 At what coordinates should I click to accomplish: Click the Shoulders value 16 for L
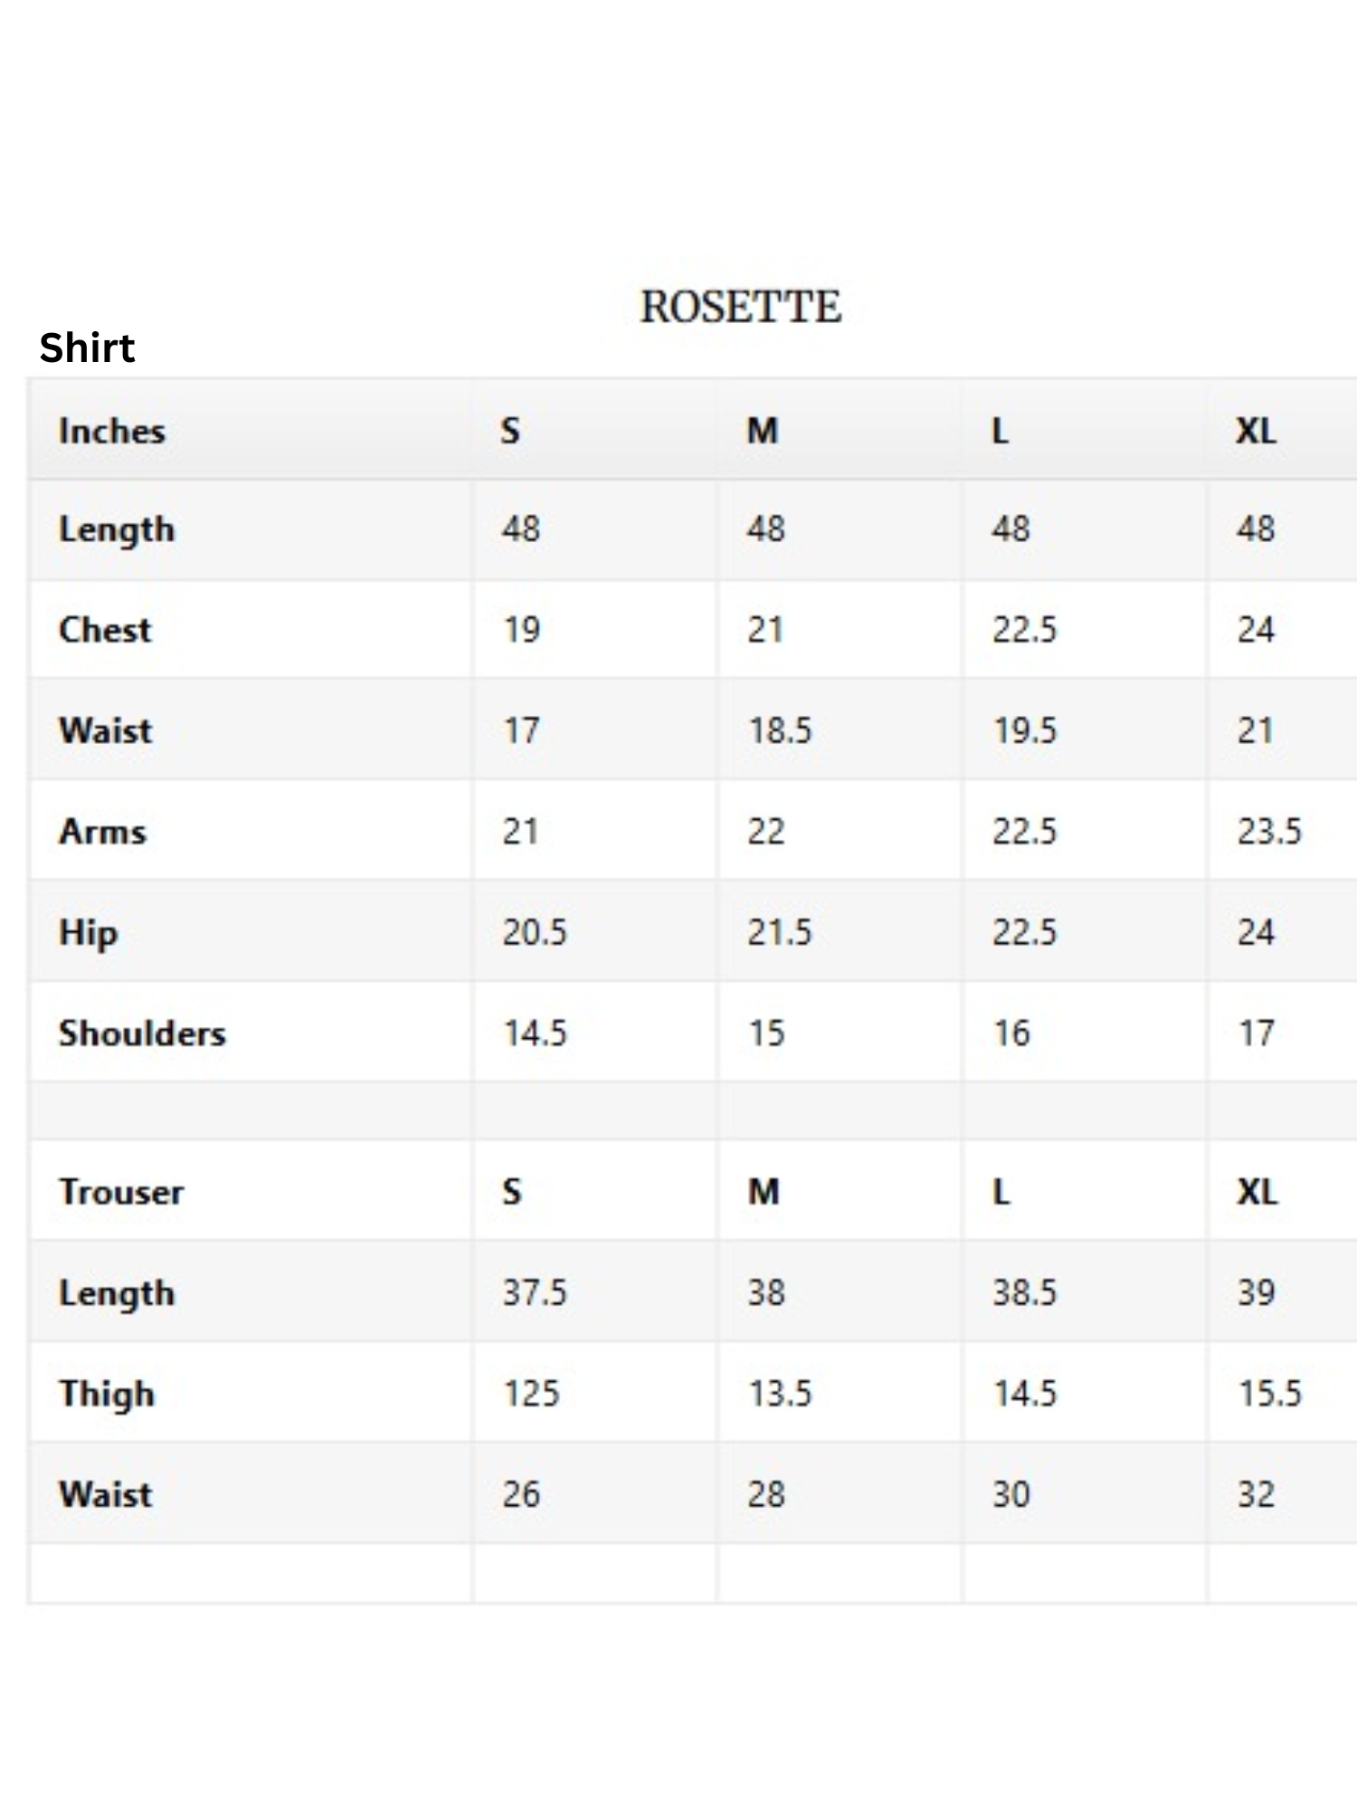pyautogui.click(x=1011, y=1034)
